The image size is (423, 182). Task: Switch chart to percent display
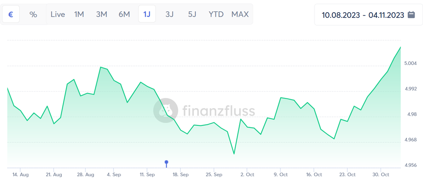tap(33, 14)
